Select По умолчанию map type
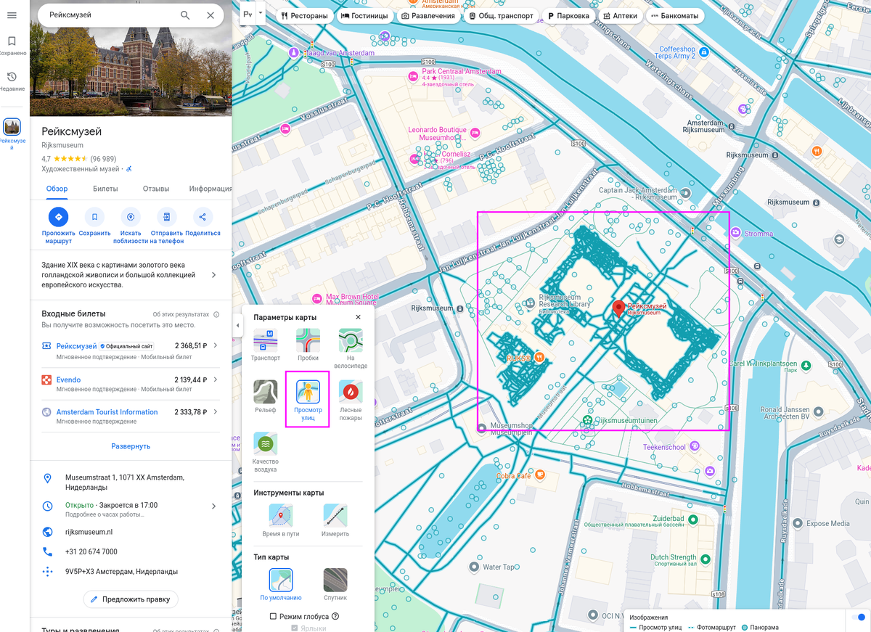871x632 pixels. tap(281, 584)
